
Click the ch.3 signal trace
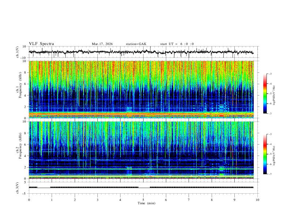click(x=141, y=187)
